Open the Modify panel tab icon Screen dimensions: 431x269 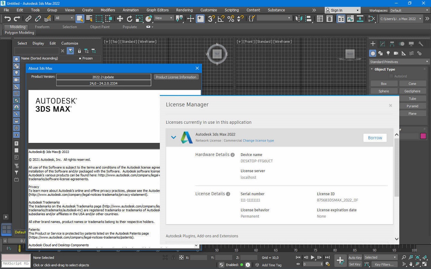click(383, 44)
